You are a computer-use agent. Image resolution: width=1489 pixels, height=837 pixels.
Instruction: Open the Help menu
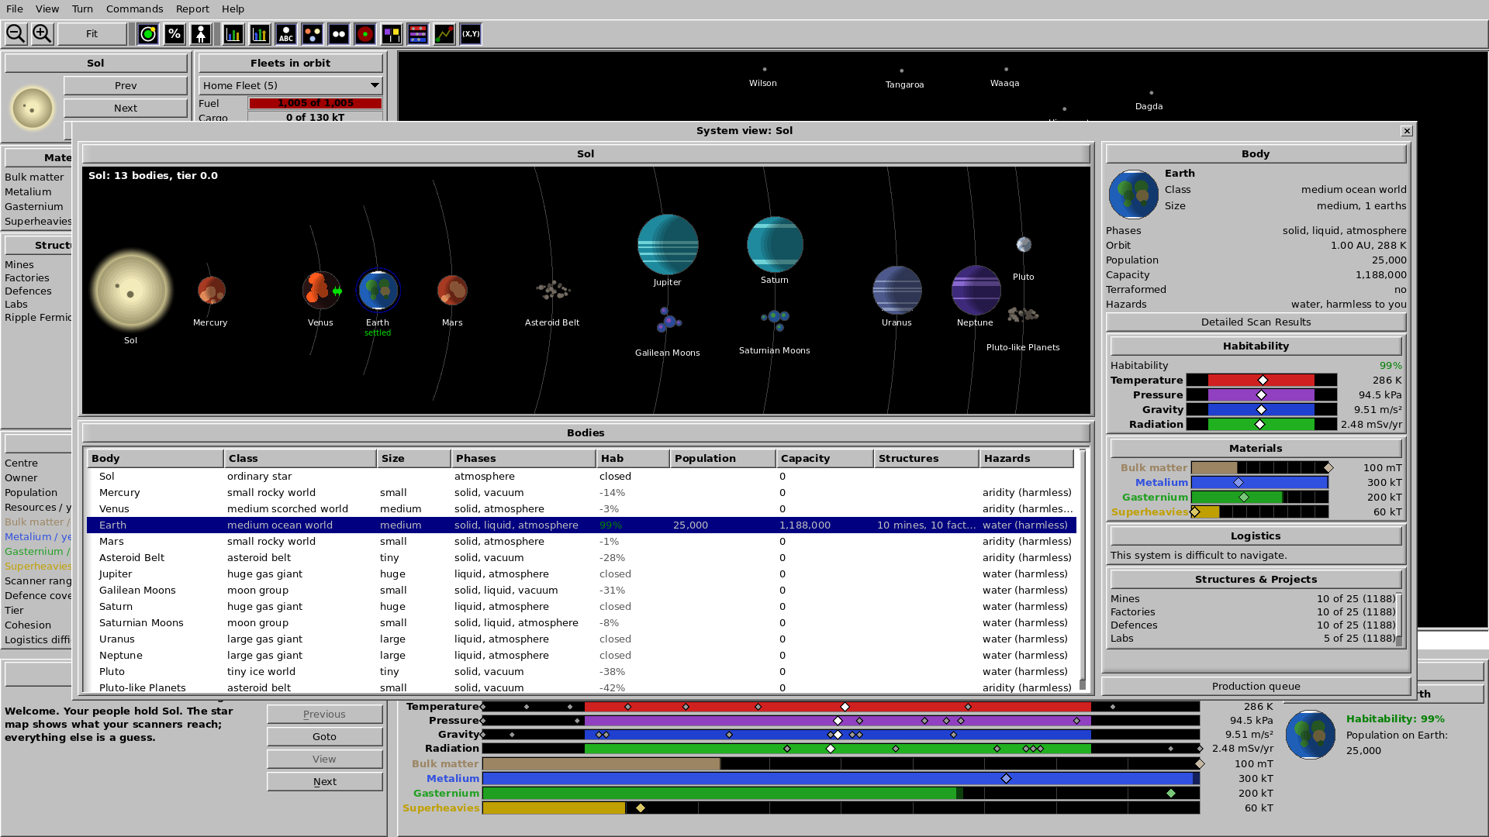233,9
